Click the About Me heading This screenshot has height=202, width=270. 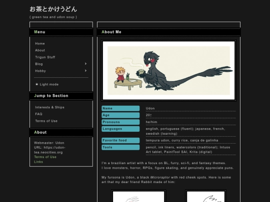tap(111, 32)
